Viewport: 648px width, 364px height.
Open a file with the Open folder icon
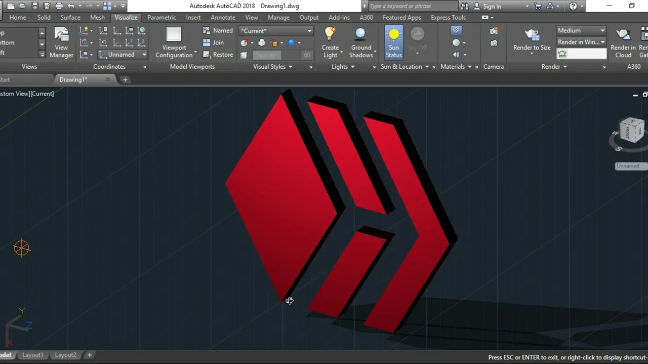point(23,6)
